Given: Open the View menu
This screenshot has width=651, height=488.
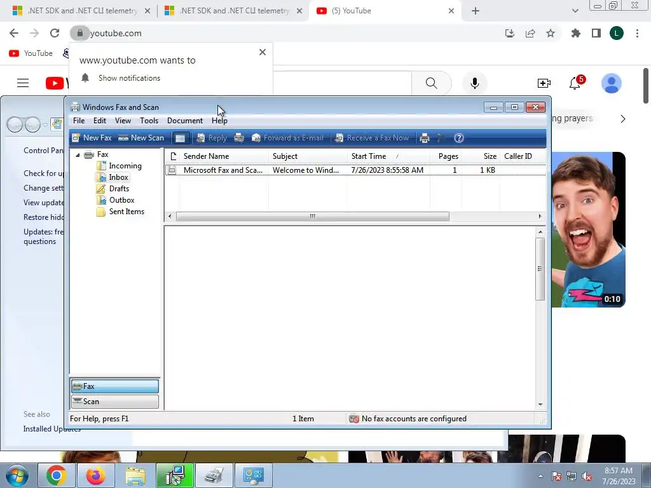Looking at the screenshot, I should [x=123, y=121].
